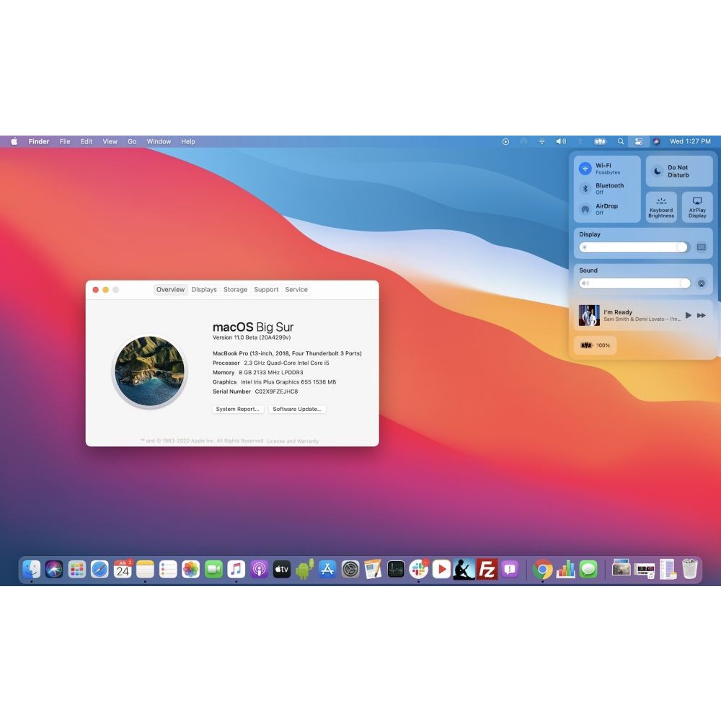Open the Pages app in Dock
The height and width of the screenshot is (721, 721).
coord(373,570)
